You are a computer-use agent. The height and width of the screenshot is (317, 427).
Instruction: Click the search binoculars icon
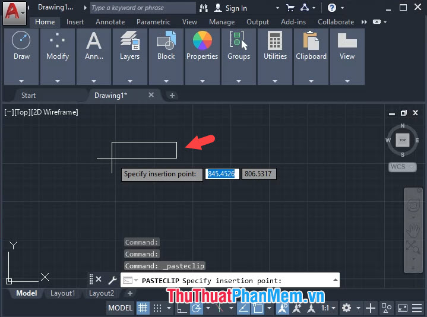[204, 8]
